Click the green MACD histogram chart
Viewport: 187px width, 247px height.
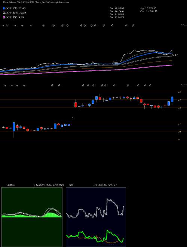(32, 217)
